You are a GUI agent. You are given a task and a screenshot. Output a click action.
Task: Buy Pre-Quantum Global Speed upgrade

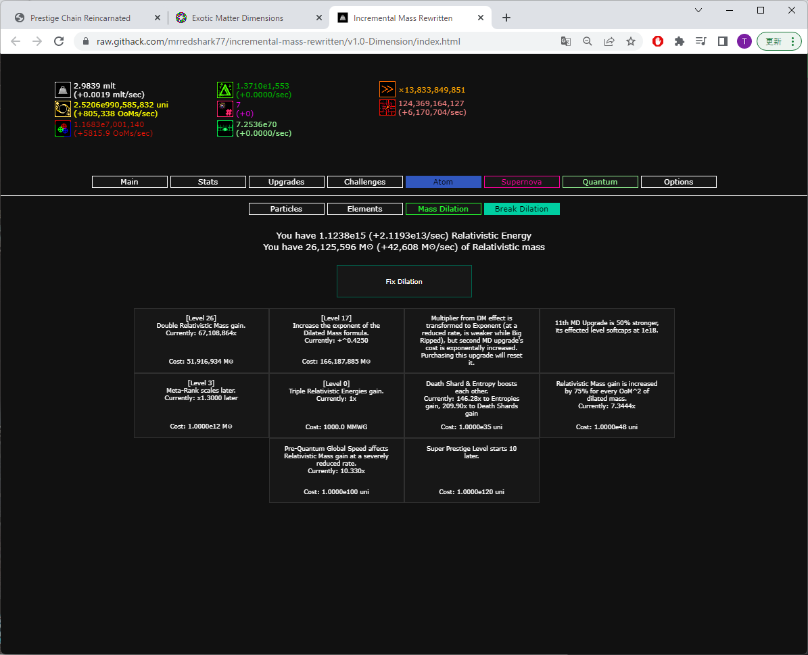(337, 470)
